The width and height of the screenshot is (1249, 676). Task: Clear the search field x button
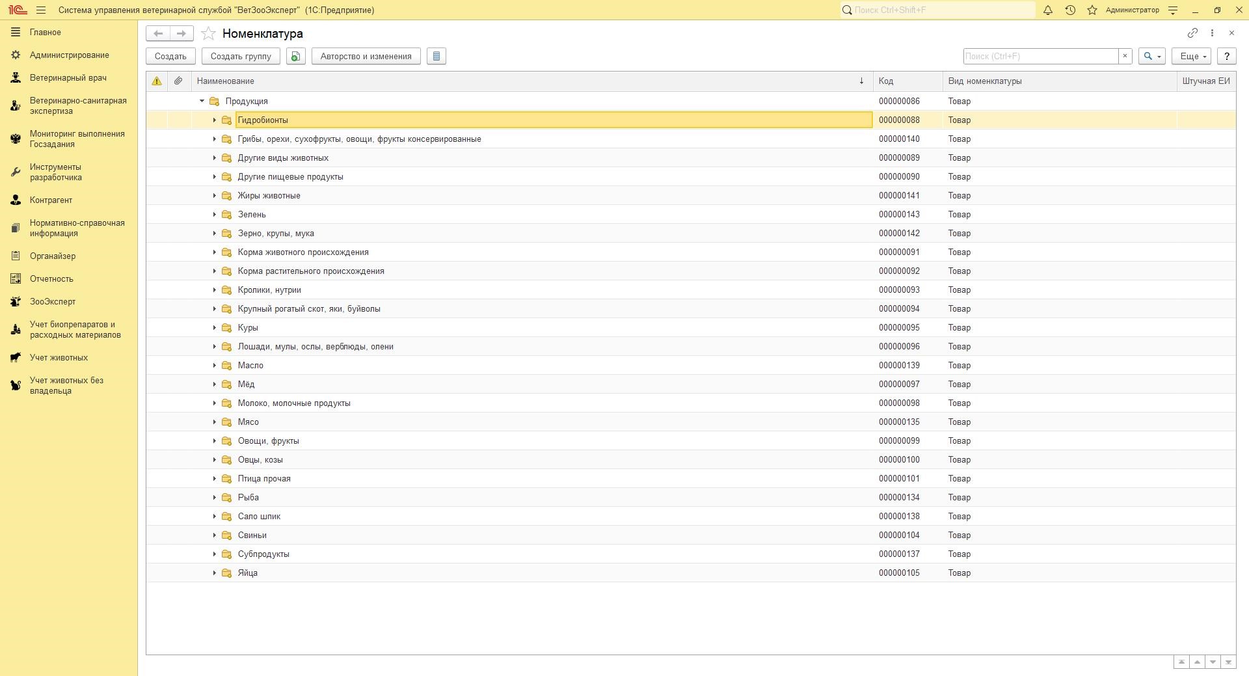click(1125, 57)
